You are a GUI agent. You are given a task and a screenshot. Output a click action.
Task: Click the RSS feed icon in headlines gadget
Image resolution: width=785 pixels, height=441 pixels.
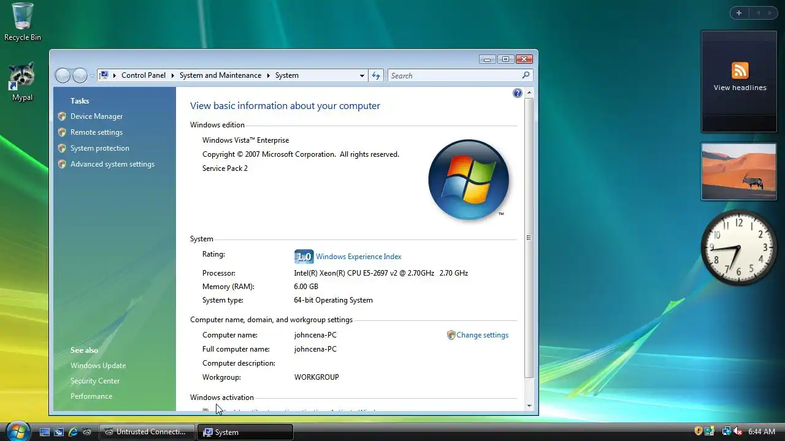click(740, 70)
